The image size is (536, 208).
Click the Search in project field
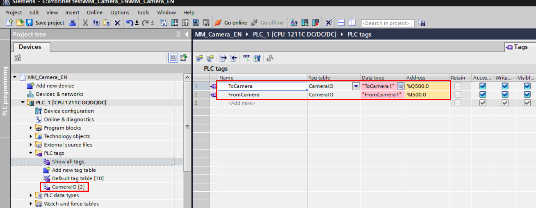[387, 23]
